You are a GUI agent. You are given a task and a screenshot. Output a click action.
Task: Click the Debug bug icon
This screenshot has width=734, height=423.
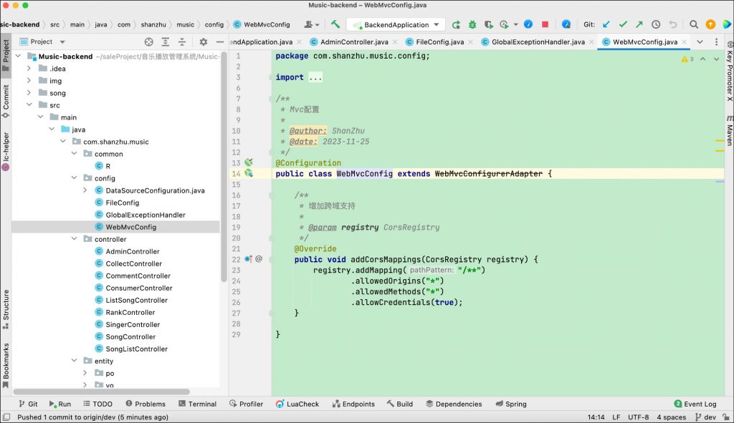[x=472, y=24]
